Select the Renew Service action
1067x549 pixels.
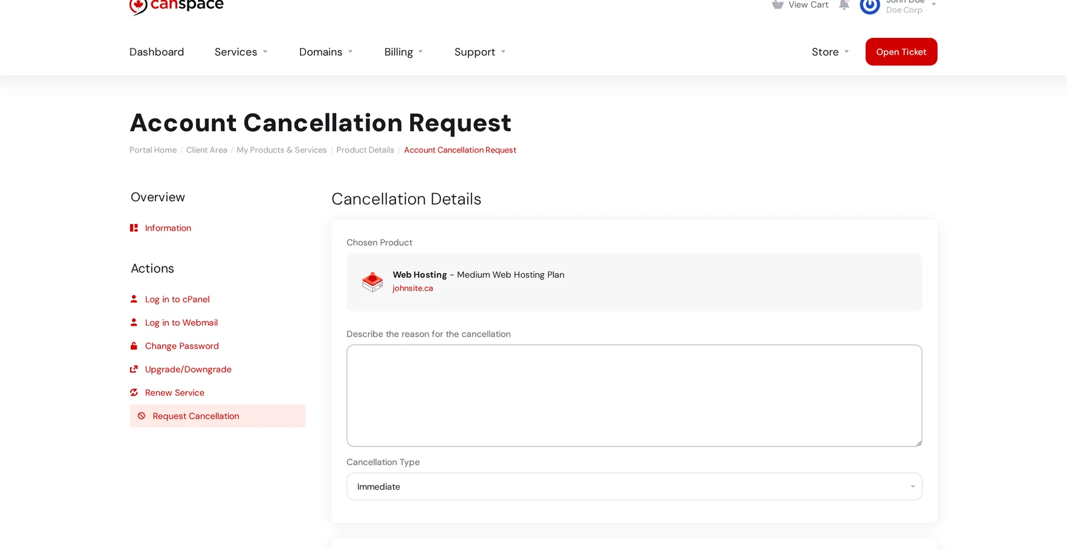175,392
